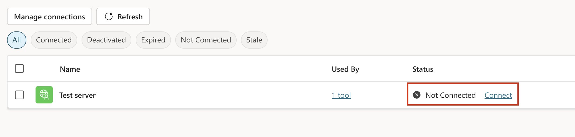
Task: Tick the select-all checkbox in table header
Action: 19,69
